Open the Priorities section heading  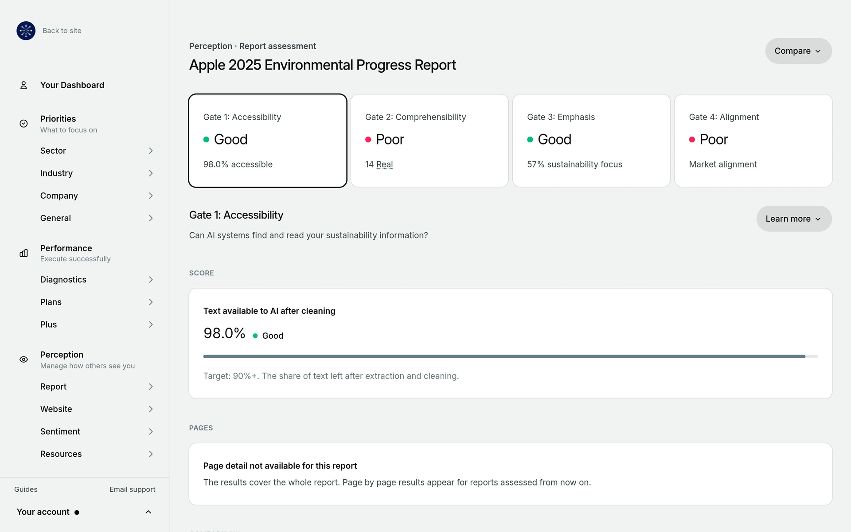click(58, 119)
